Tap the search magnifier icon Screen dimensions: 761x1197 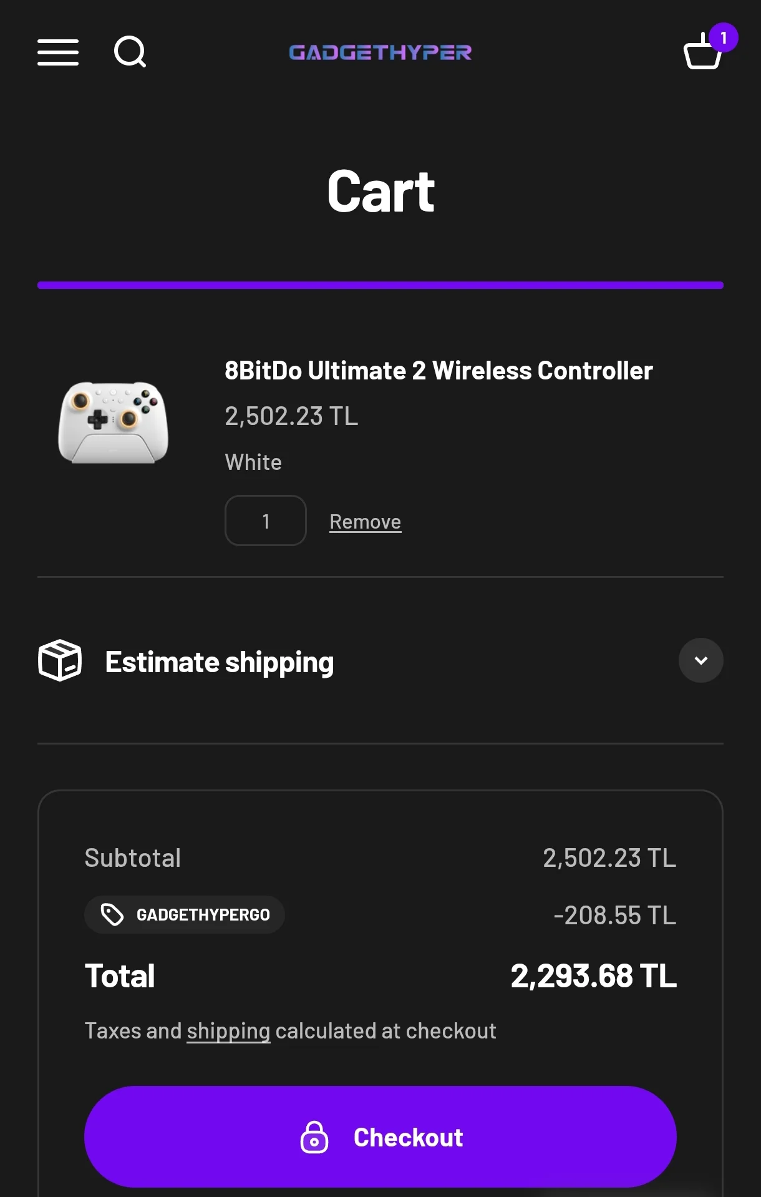tap(130, 52)
